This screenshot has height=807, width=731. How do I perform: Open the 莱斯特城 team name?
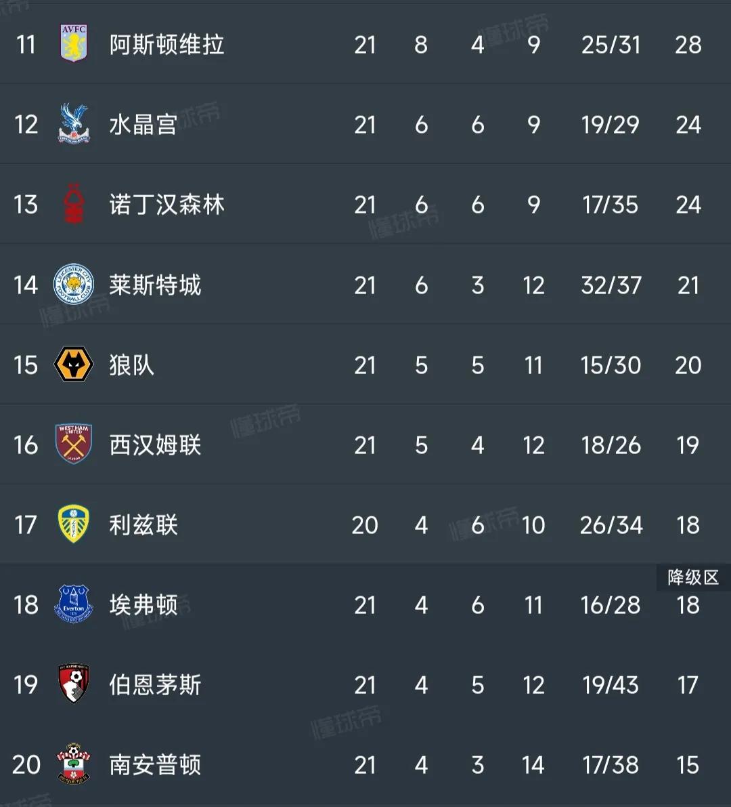[155, 285]
